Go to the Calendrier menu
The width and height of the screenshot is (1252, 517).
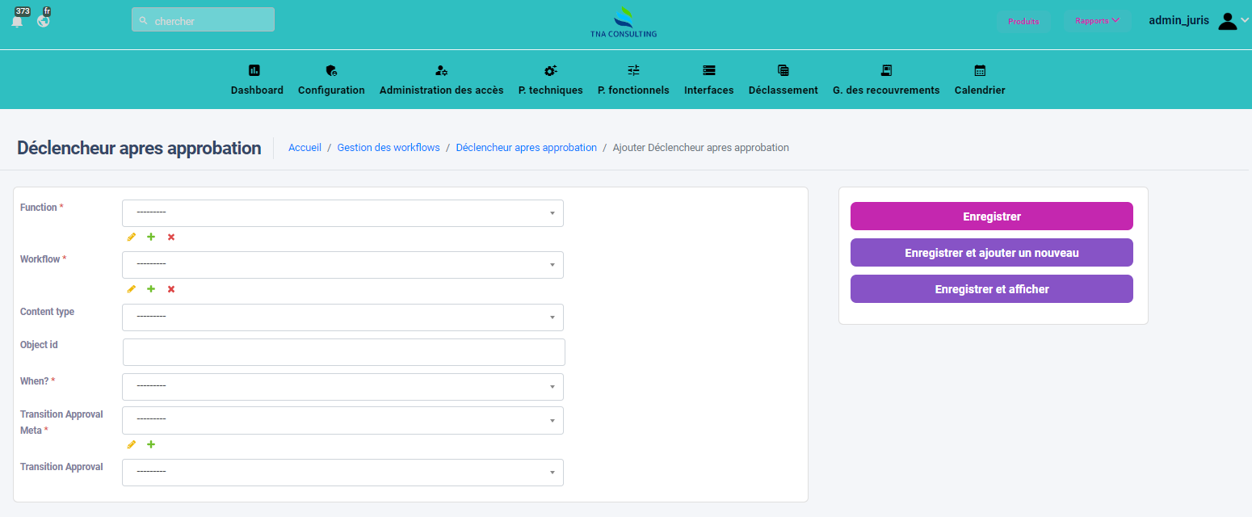(980, 80)
